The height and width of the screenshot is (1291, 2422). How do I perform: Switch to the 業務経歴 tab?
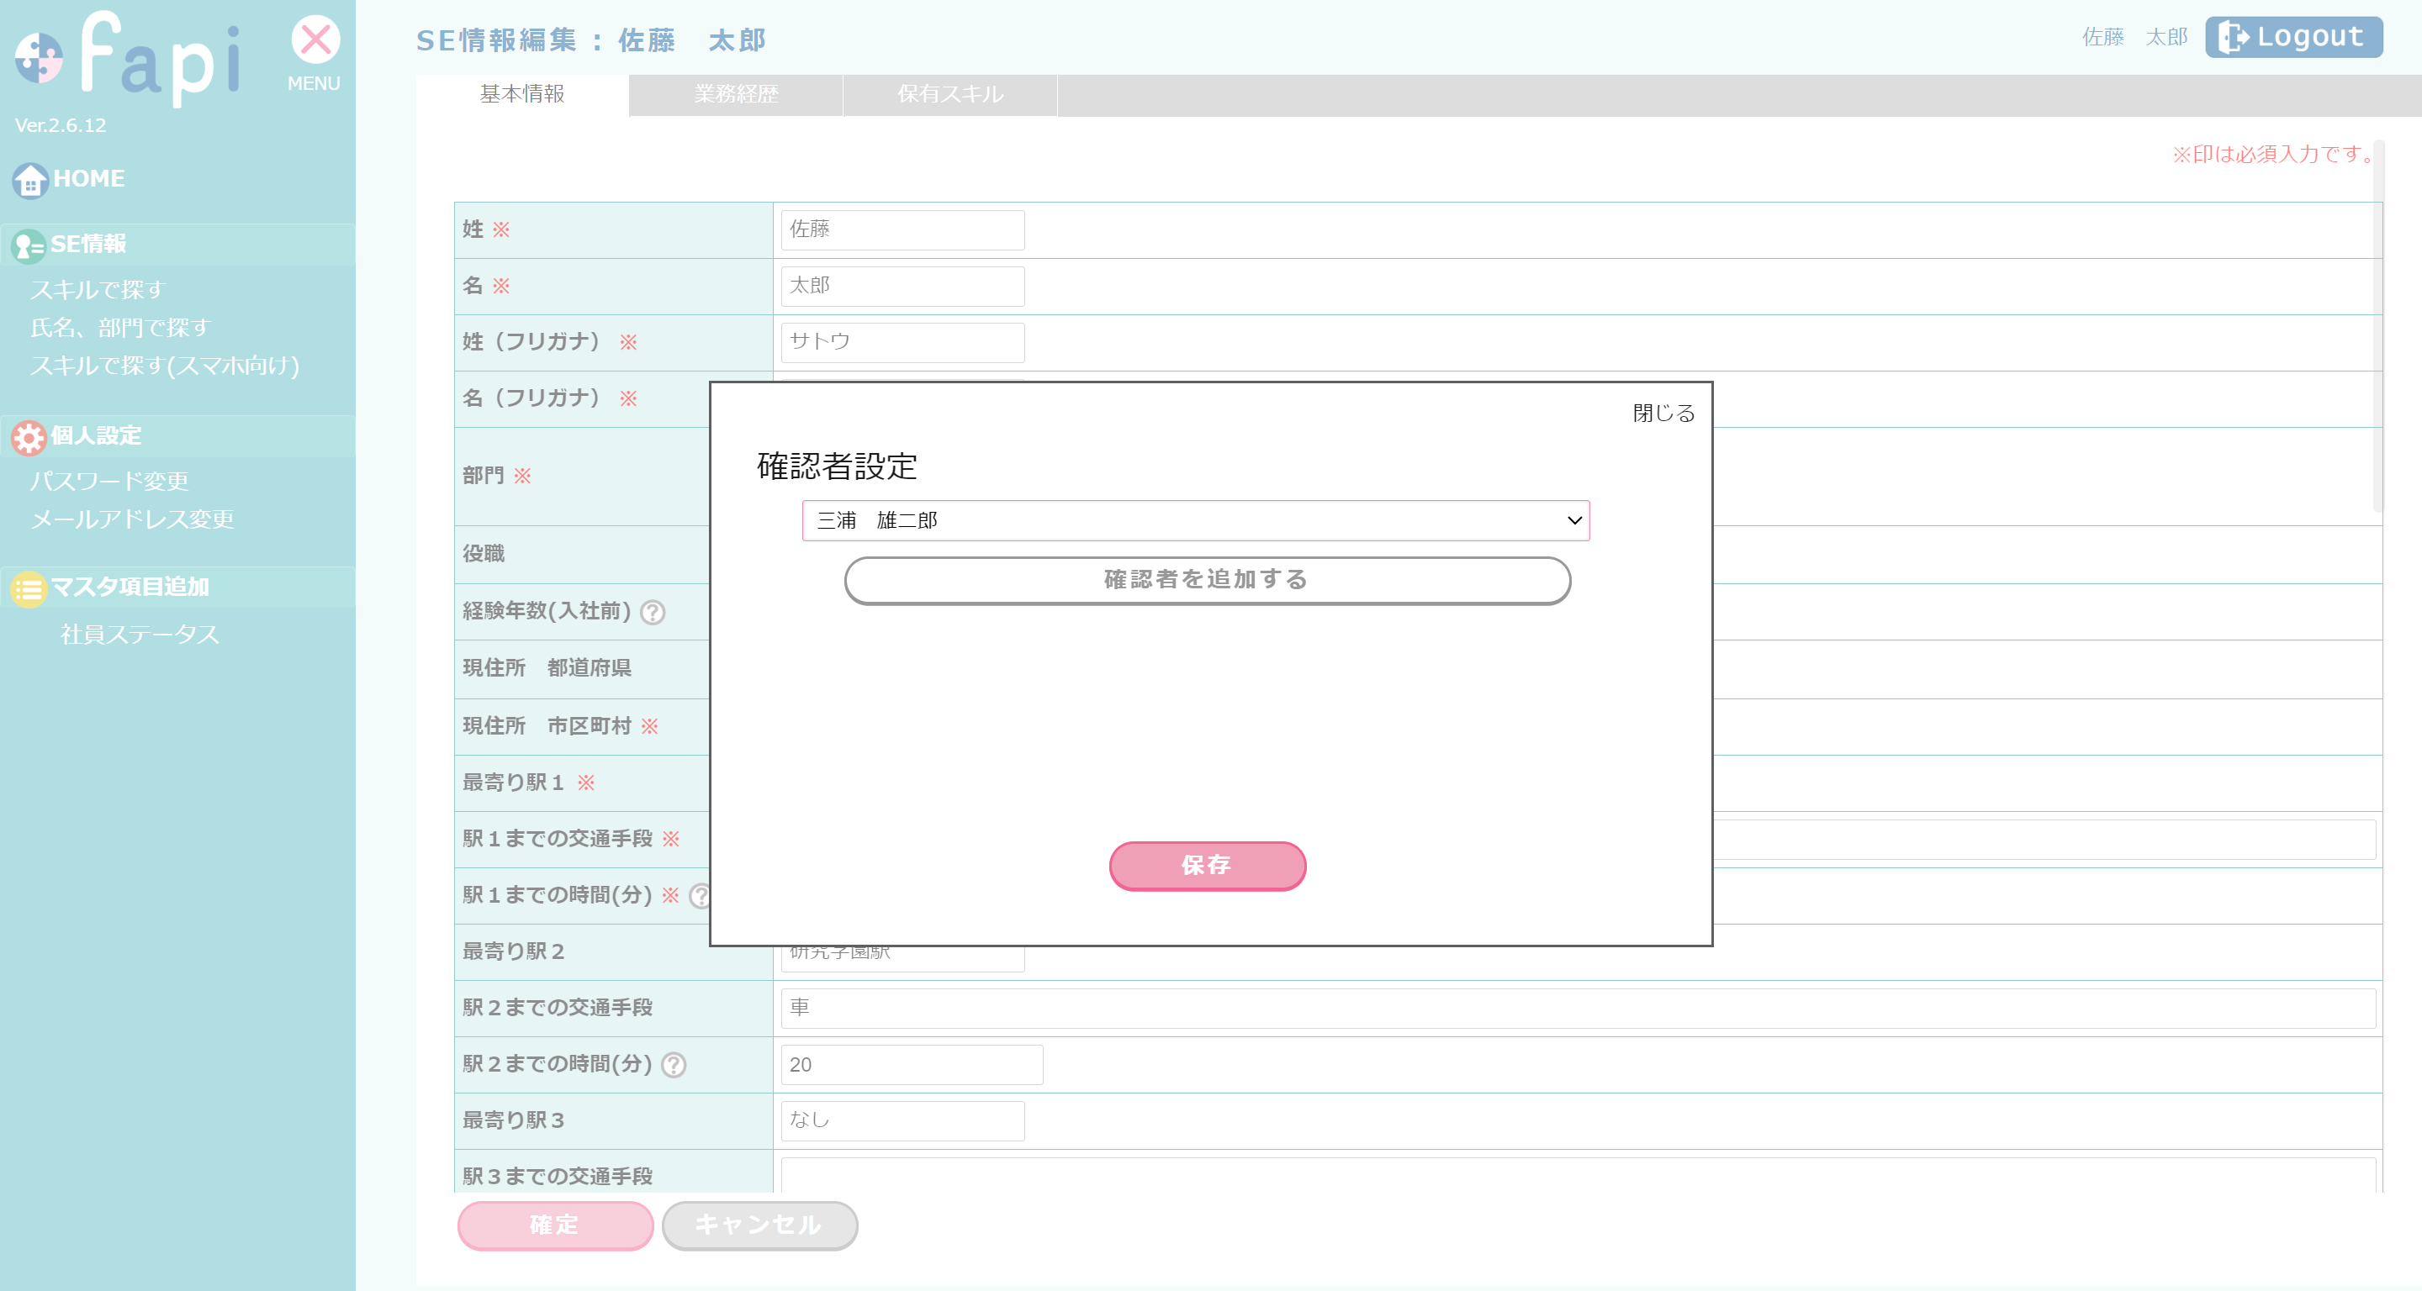coord(735,95)
